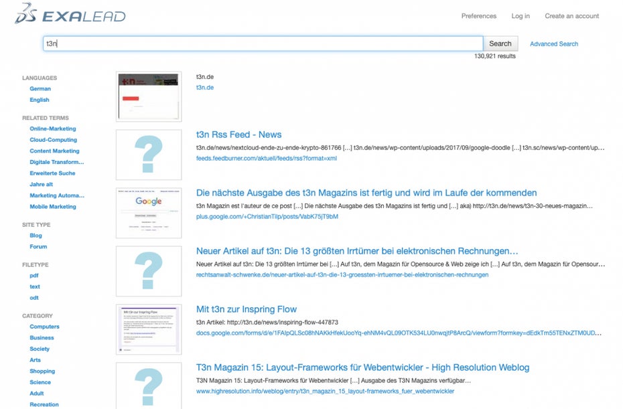The image size is (623, 409).
Task: Focus the search field containing t3n
Action: (x=263, y=44)
